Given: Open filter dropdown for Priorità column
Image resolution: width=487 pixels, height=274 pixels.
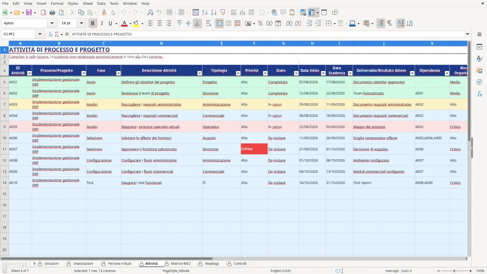Looking at the screenshot, I should tap(265, 73).
